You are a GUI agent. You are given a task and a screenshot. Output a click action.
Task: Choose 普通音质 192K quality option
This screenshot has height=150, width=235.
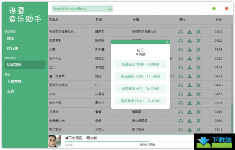[140, 64]
